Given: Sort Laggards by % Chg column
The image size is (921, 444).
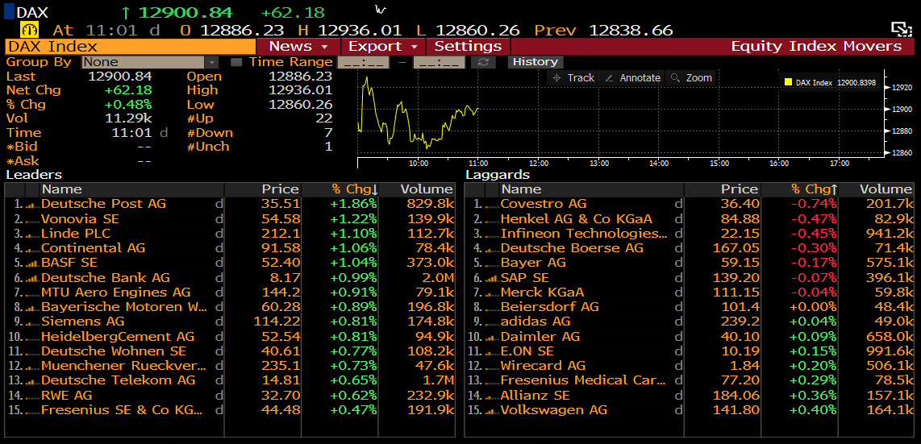Looking at the screenshot, I should coord(813,189).
